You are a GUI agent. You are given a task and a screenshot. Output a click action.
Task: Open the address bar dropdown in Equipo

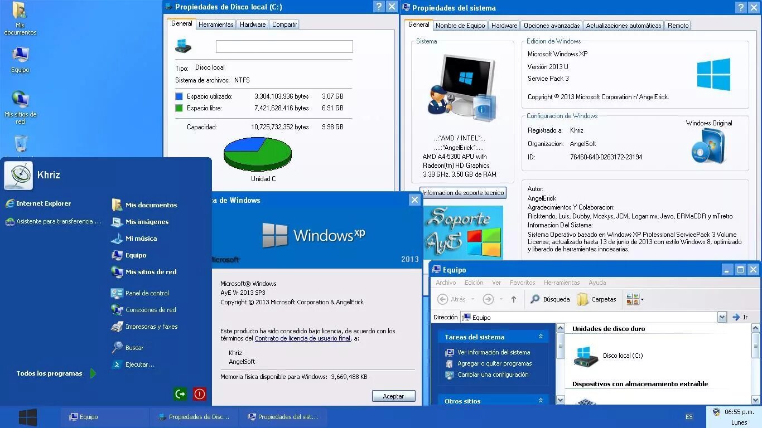pos(722,317)
